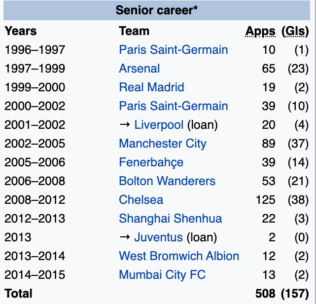Click the Arsenal team link

coord(139,69)
